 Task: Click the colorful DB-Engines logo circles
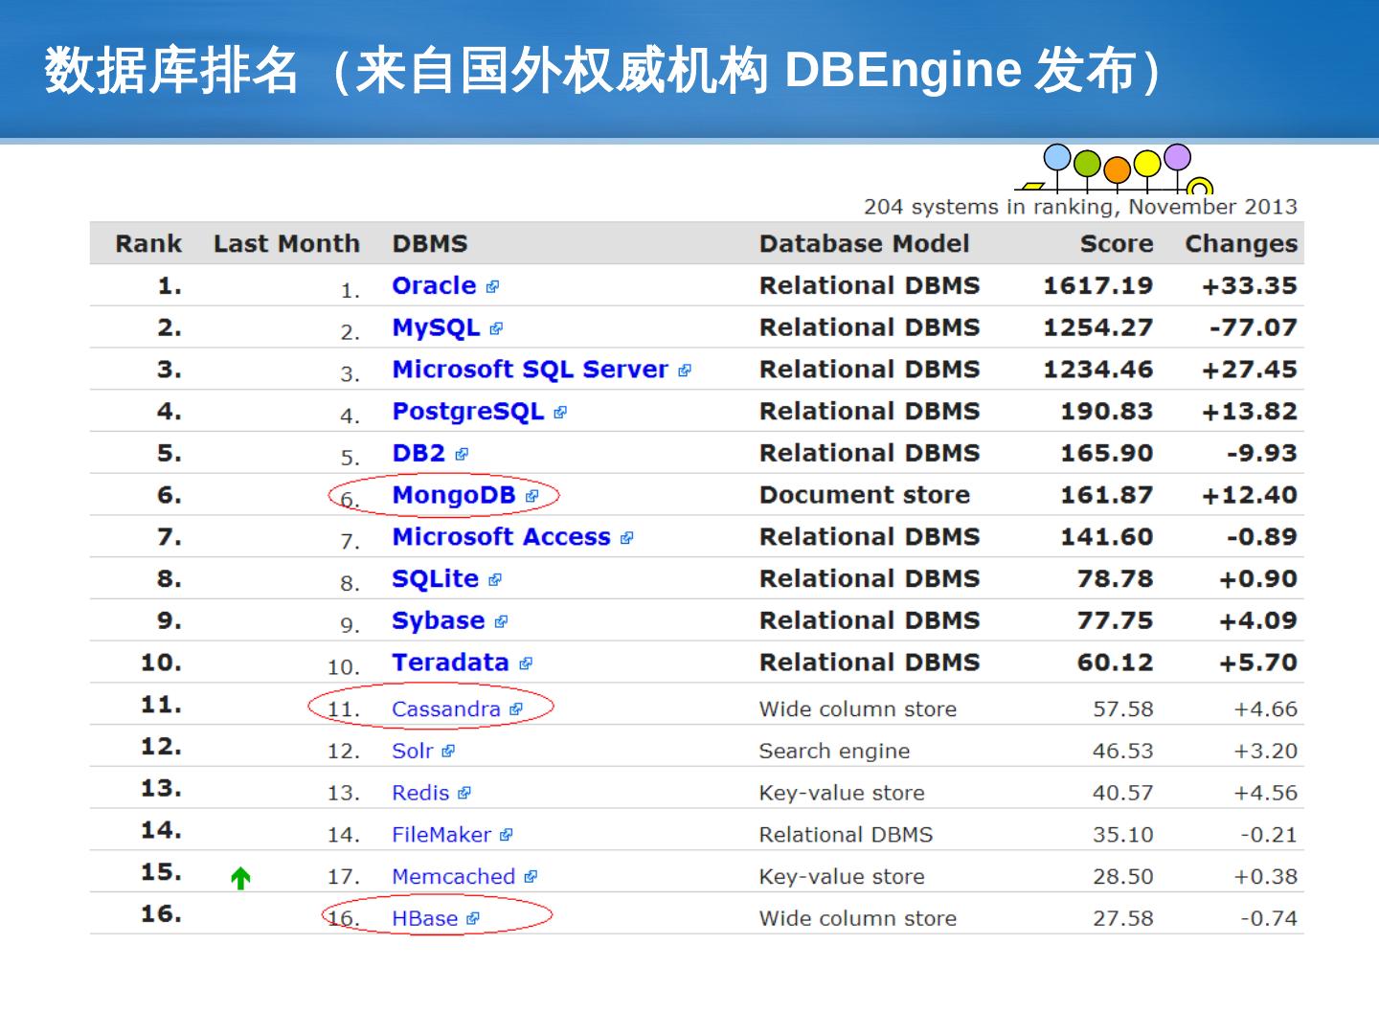tap(1116, 168)
